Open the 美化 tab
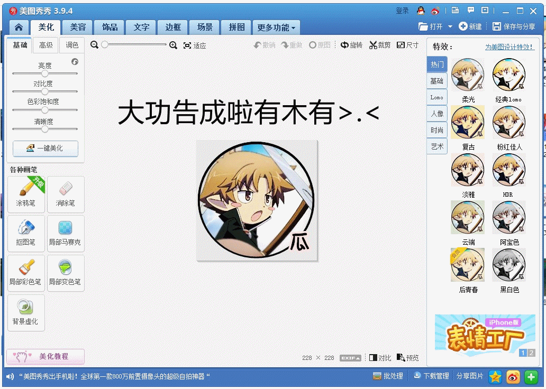The width and height of the screenshot is (546, 389). [46, 27]
